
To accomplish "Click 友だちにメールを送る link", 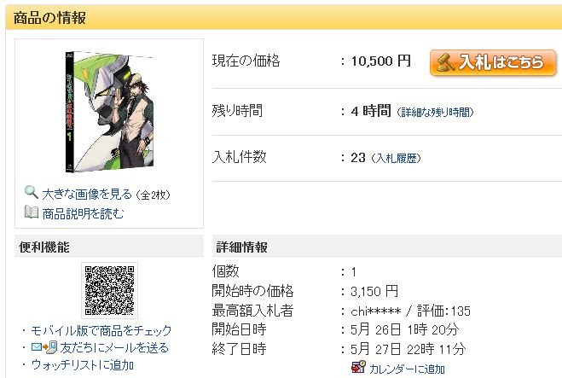I will [x=114, y=347].
